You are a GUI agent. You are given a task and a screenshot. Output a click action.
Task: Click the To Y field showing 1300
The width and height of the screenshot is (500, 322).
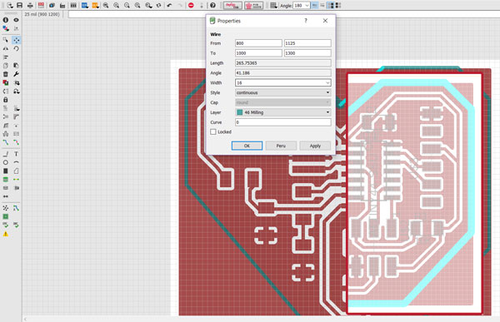pyautogui.click(x=307, y=53)
